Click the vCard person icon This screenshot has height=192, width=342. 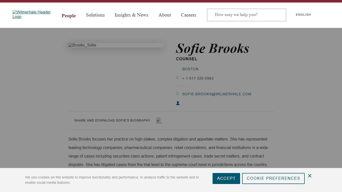(178, 103)
